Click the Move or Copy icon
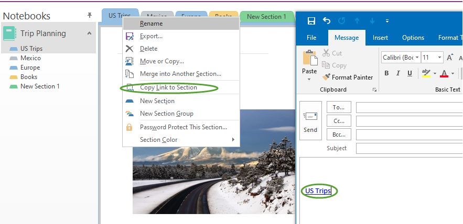463x224 pixels. tap(130, 61)
